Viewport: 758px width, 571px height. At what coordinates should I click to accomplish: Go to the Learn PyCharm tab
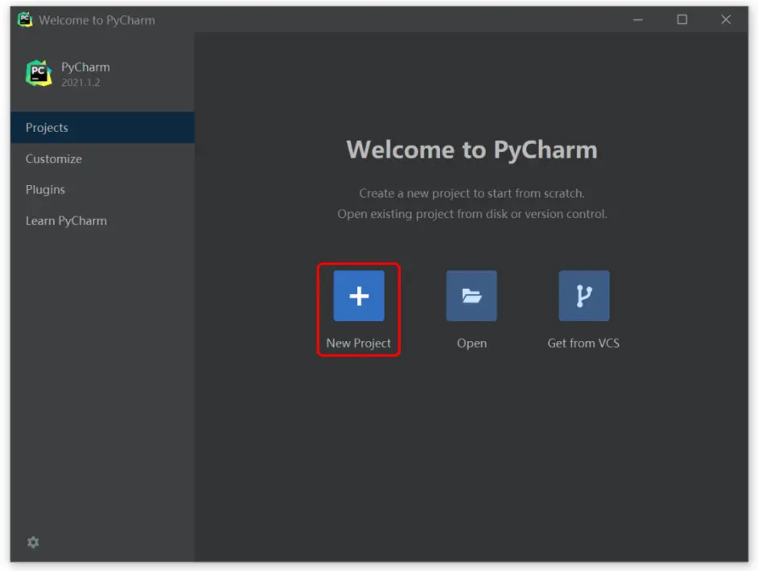(102, 221)
